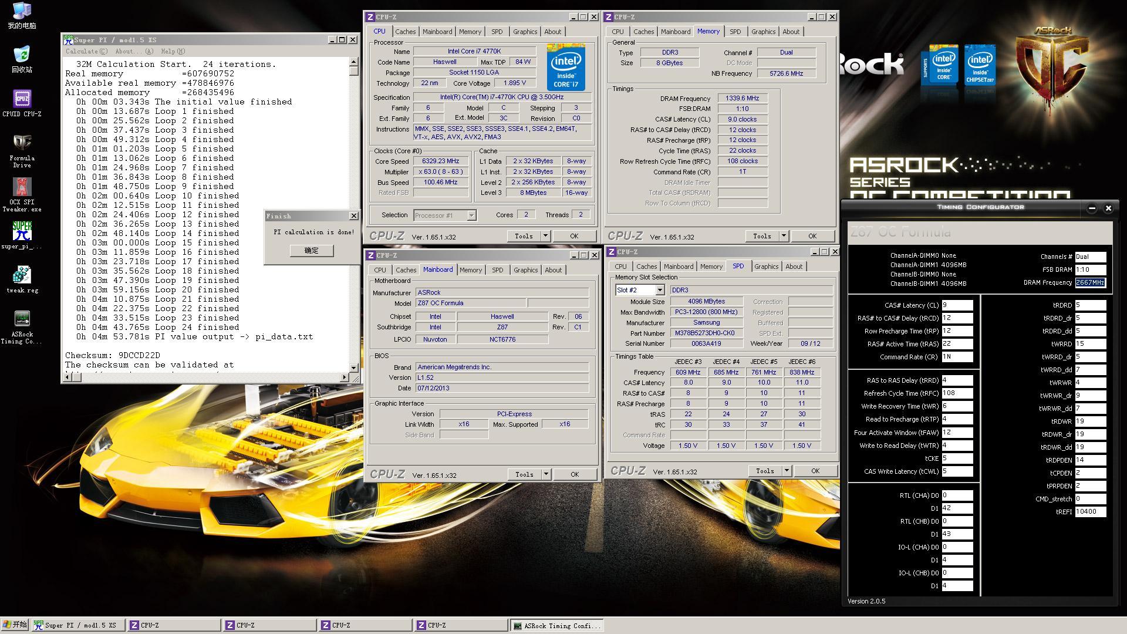Launch Formula Drive desktop shortcut

(22, 151)
